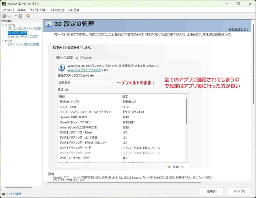
Task: Click the Back arrow toolbar icon
Action: [4, 16]
